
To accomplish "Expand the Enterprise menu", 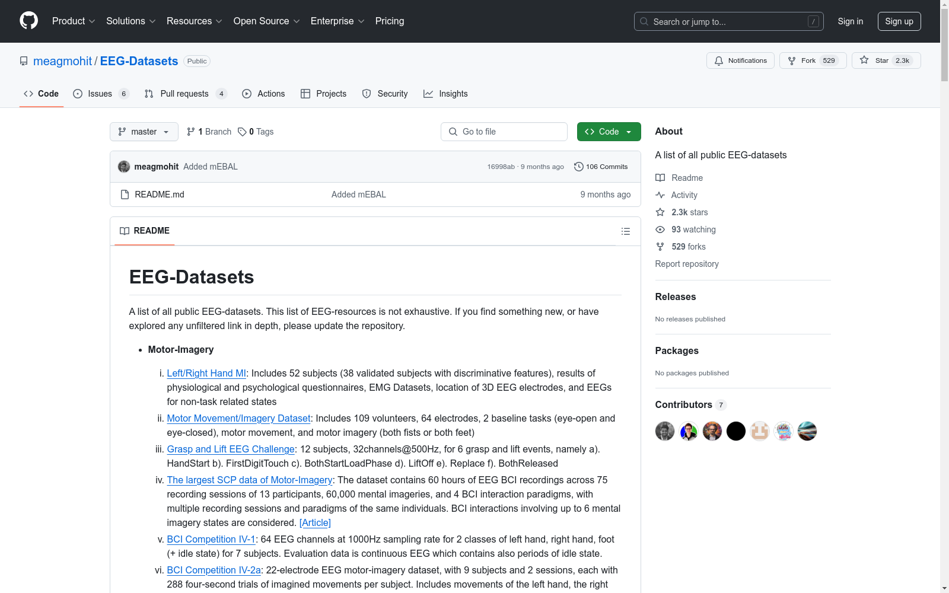I will [x=337, y=21].
